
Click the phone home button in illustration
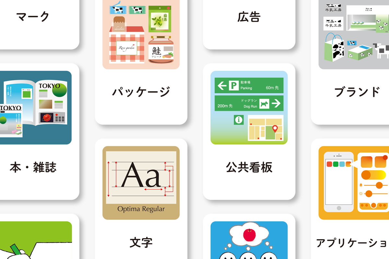click(x=339, y=208)
